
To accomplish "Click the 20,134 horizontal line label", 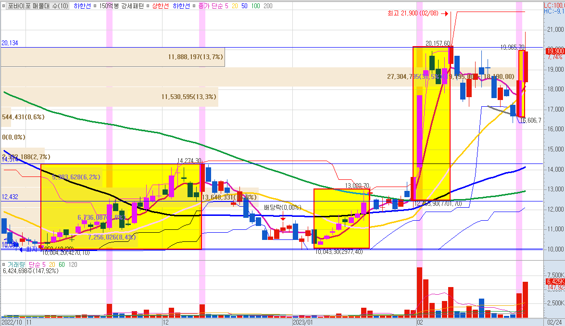I will 10,43.
